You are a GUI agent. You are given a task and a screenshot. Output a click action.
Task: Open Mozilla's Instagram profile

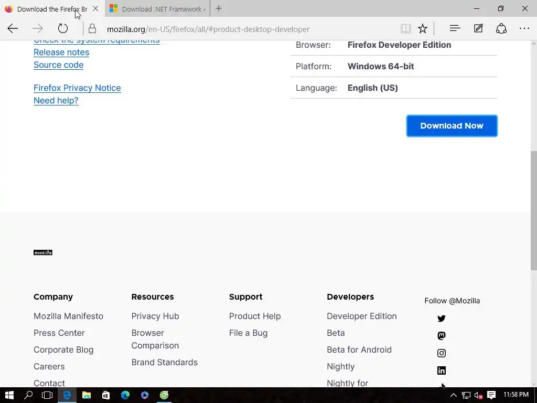pyautogui.click(x=442, y=353)
